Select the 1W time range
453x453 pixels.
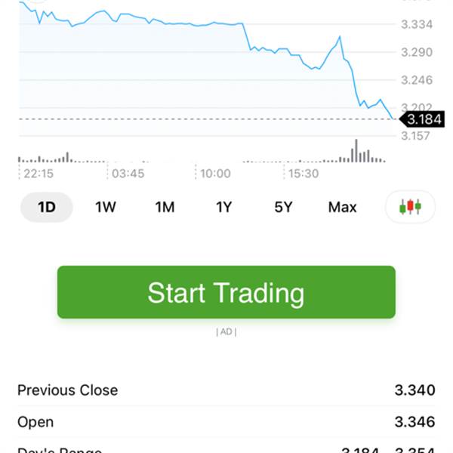[x=106, y=207]
